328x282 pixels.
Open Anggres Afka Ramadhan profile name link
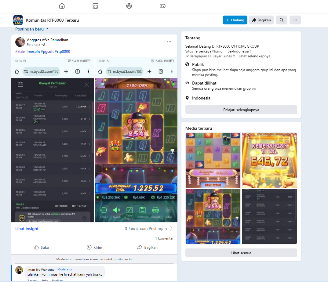(x=47, y=40)
